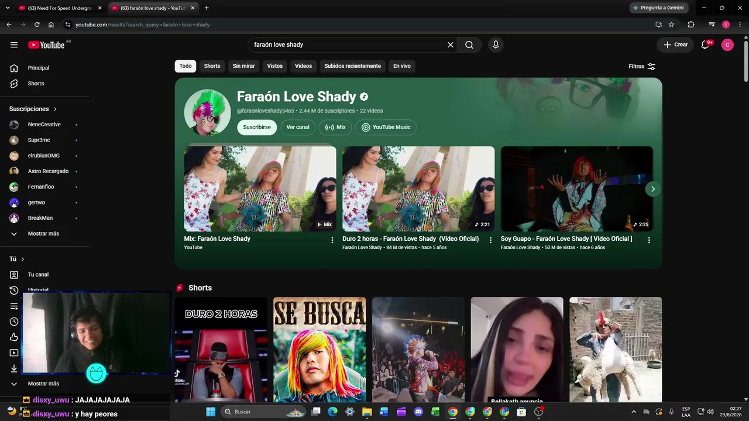Select the Videos filter chip
The image size is (749, 421).
pyautogui.click(x=303, y=66)
